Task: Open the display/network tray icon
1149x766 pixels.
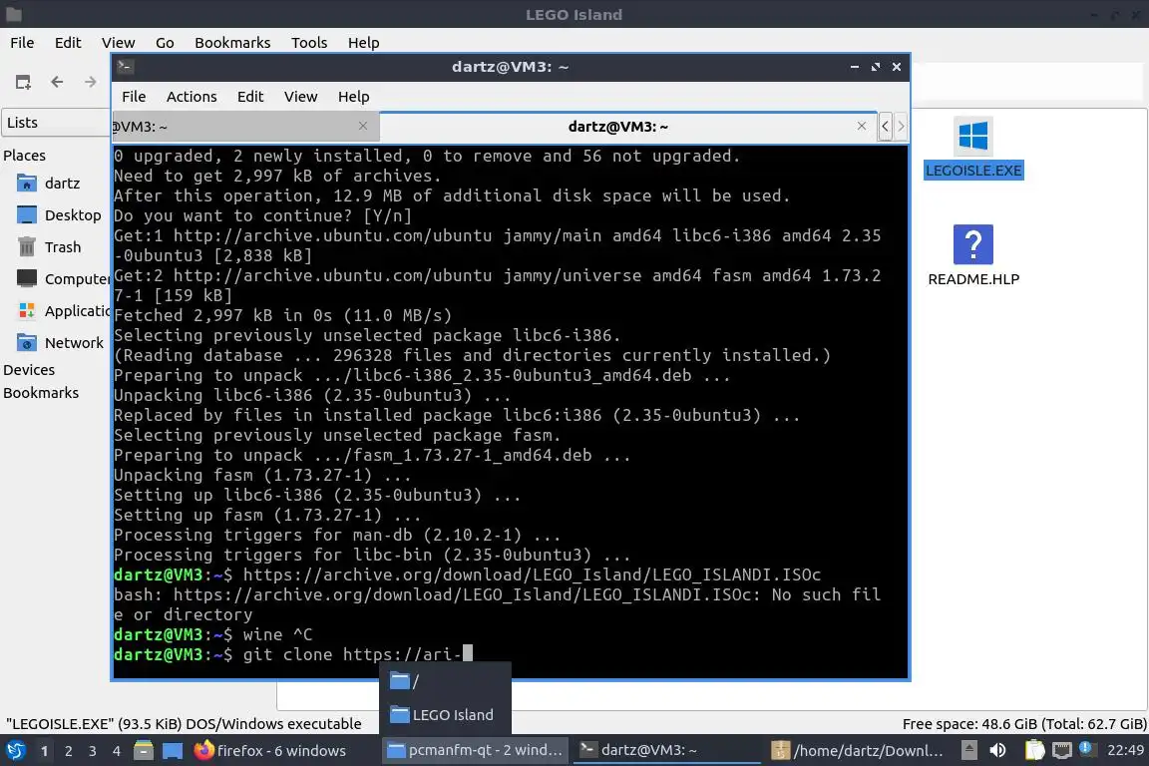Action: [1062, 751]
